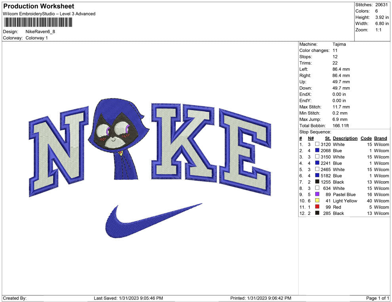Click the Raven character in the design
Screen dimensions: 392x302
[x=119, y=139]
